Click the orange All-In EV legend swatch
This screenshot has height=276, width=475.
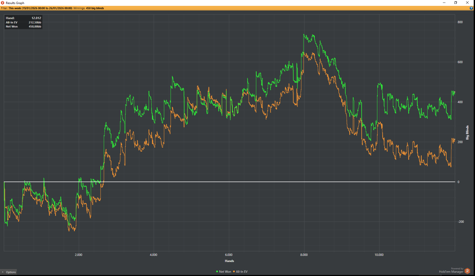click(234, 272)
